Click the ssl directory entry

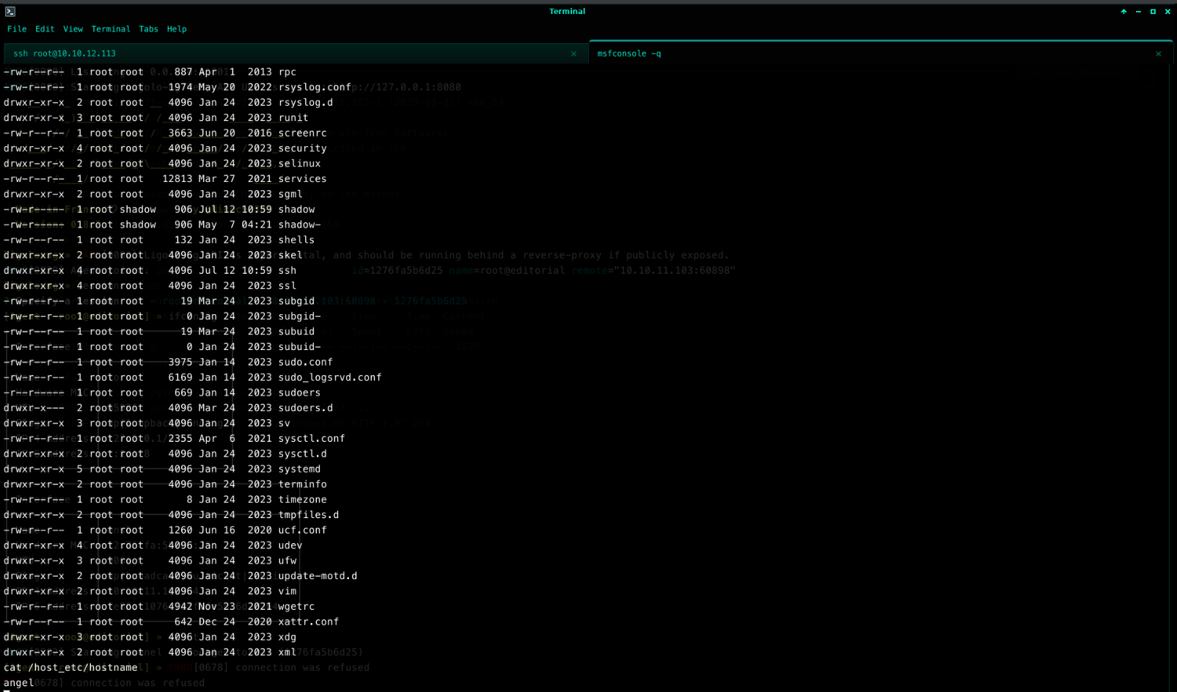tap(287, 286)
